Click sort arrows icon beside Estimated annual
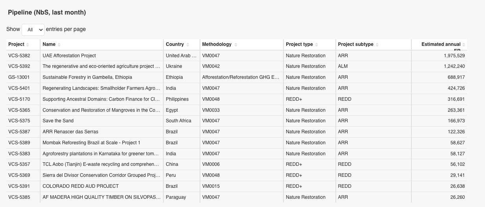Screen dimensions: 485x207 pyautogui.click(x=464, y=45)
